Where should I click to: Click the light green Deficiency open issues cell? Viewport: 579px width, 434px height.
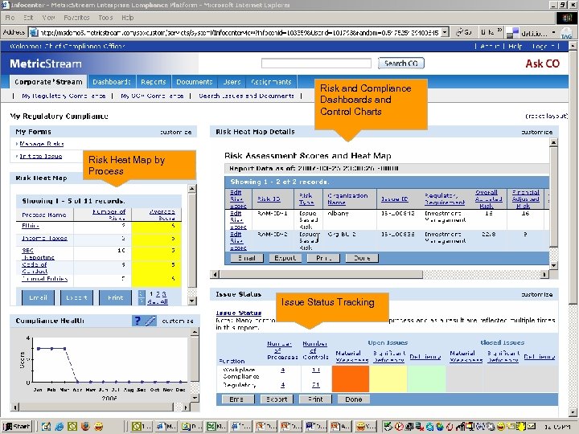[426, 379]
